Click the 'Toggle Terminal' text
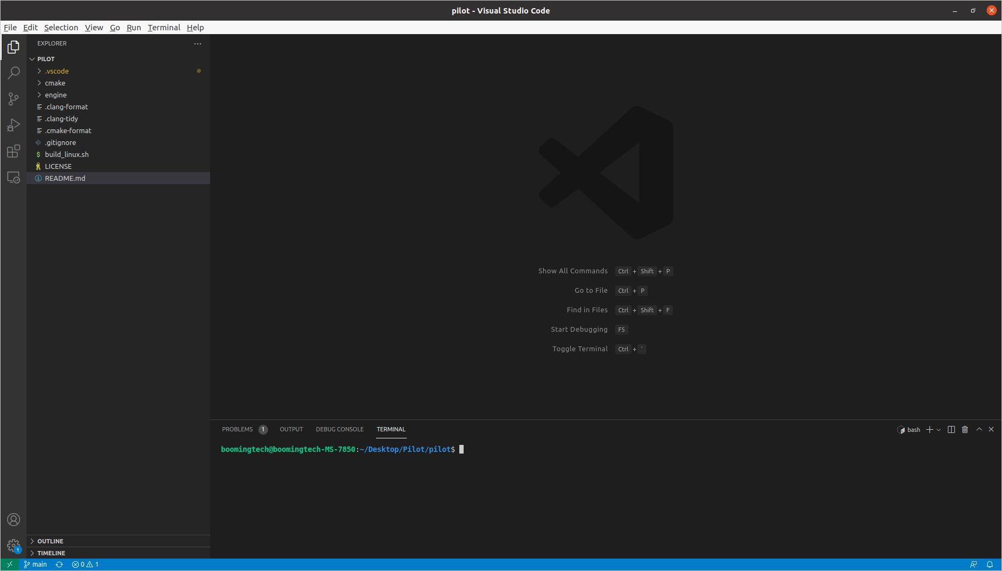1002x571 pixels. (580, 349)
